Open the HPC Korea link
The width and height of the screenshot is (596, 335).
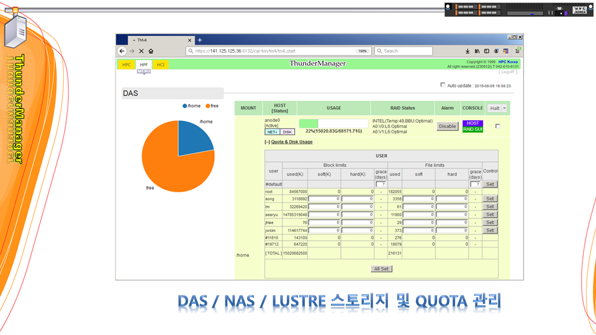(x=508, y=62)
